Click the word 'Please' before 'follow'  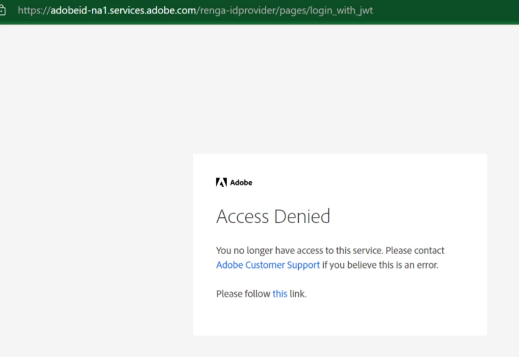pyautogui.click(x=229, y=294)
